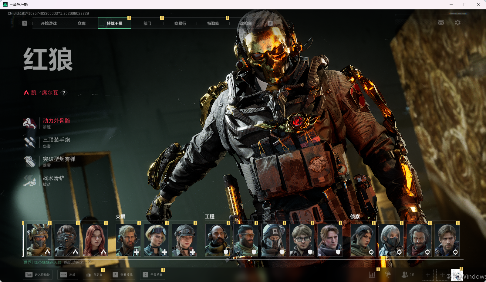Viewport: 486px width, 282px height.
Task: Click the question mark beside 凯·席尔瓦
Action: coord(64,93)
